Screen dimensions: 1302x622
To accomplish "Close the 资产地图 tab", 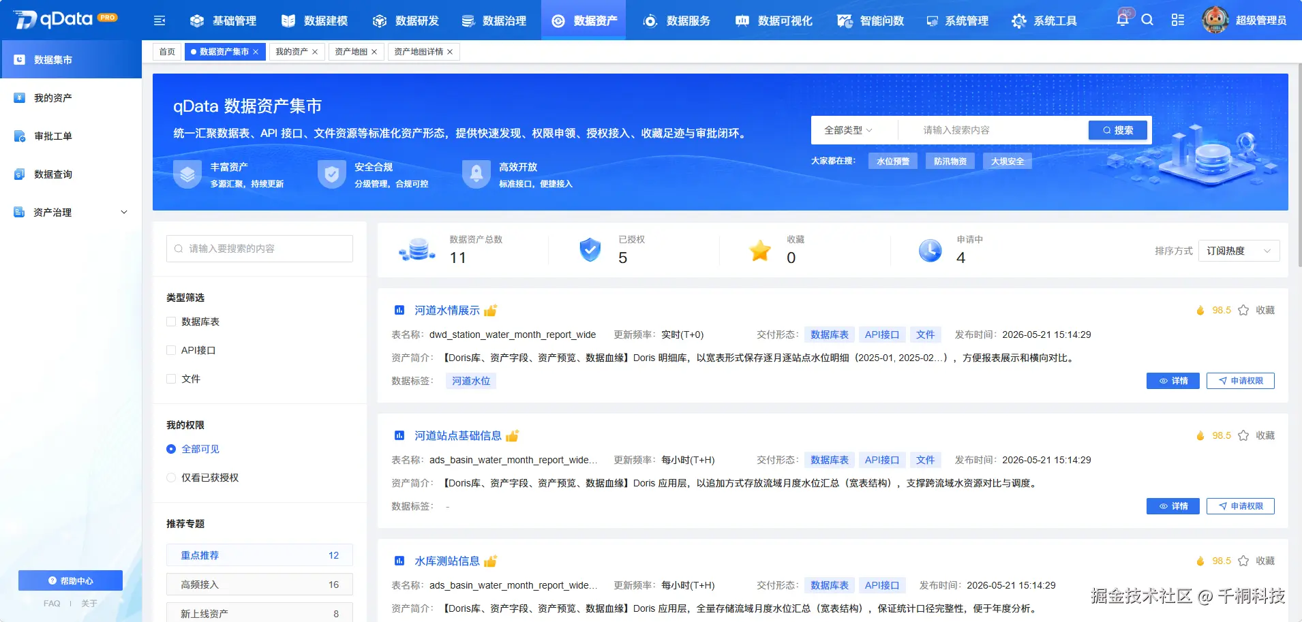I will pyautogui.click(x=374, y=52).
